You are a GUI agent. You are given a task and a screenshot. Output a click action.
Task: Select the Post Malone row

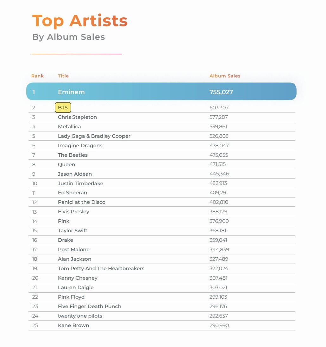[x=162, y=250]
